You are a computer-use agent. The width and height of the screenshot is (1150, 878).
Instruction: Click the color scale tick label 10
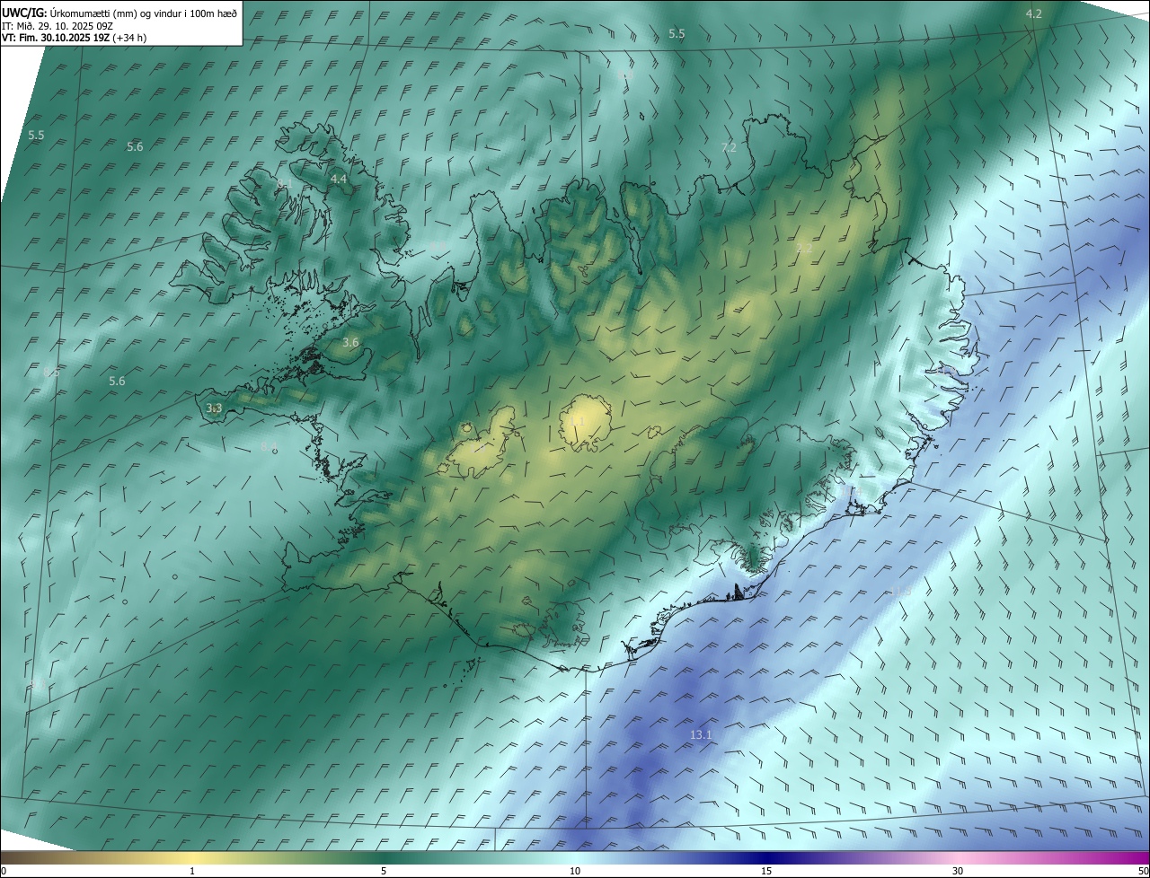pyautogui.click(x=575, y=871)
